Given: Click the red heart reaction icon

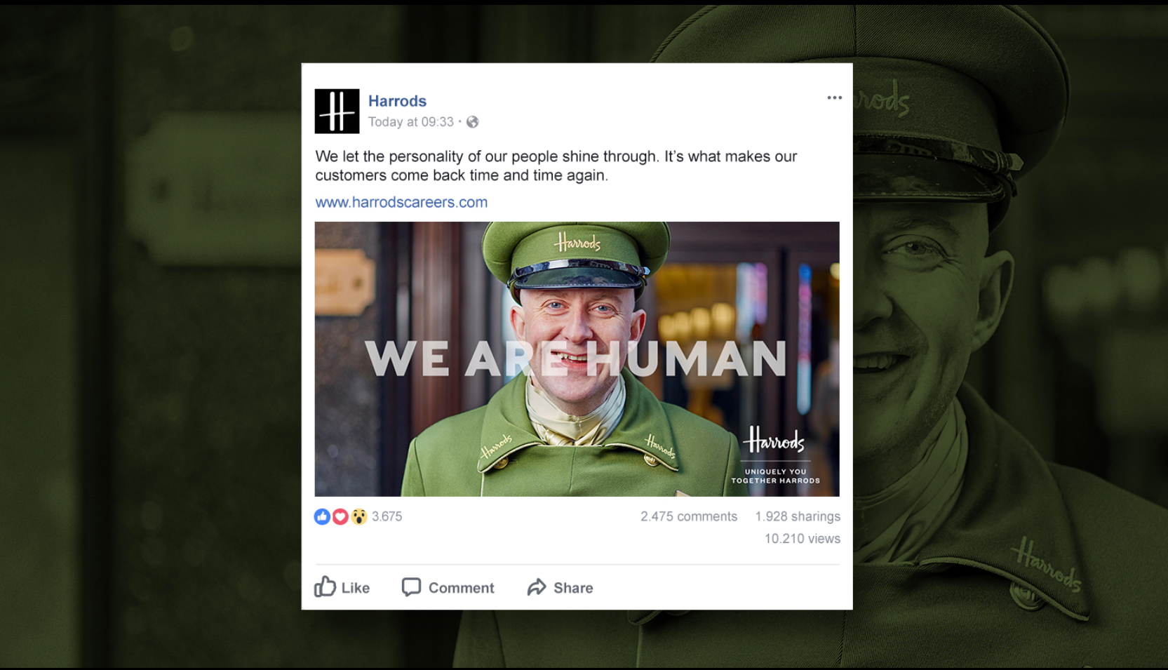Looking at the screenshot, I should (340, 517).
